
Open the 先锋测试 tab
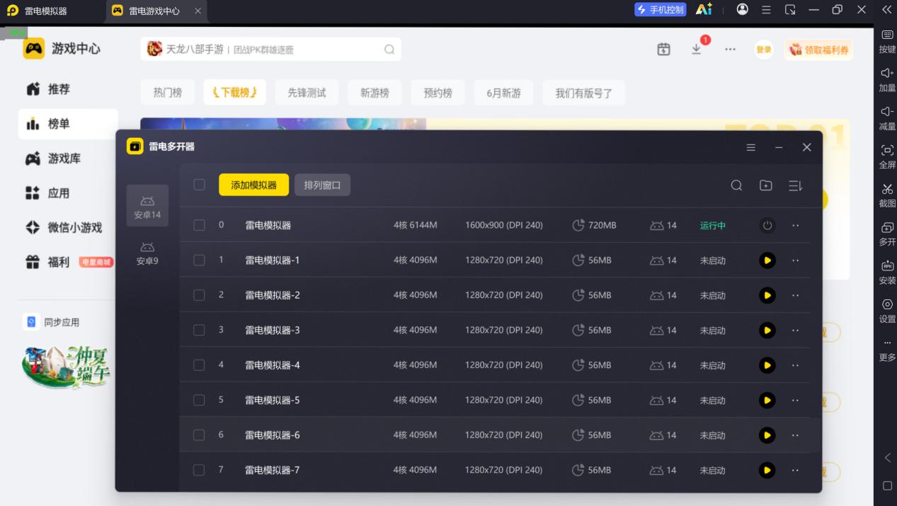pos(307,93)
